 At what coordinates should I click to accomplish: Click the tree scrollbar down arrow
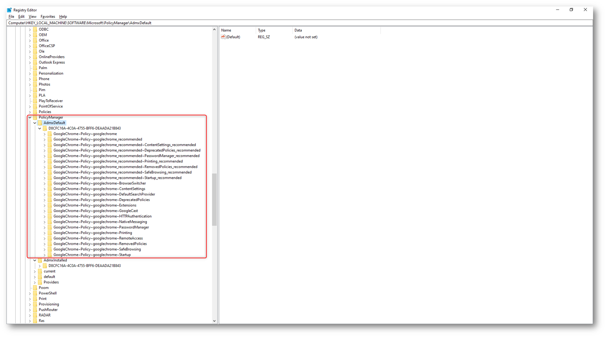pyautogui.click(x=214, y=321)
